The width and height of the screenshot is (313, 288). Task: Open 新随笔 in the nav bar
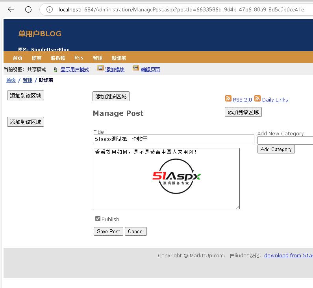(x=119, y=58)
